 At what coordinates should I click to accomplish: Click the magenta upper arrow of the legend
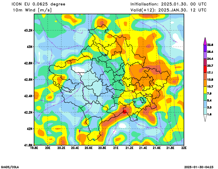tap(205, 41)
